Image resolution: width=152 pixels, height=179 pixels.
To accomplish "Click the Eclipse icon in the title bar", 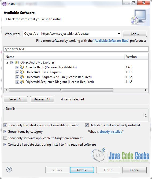I will (5, 4).
